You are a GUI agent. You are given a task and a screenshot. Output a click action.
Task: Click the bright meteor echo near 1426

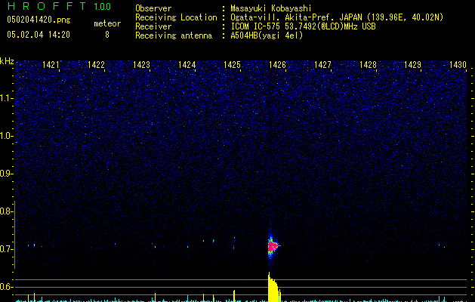pos(273,245)
